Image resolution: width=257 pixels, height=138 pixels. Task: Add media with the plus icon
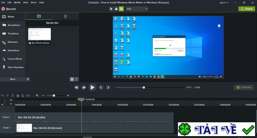point(28,79)
